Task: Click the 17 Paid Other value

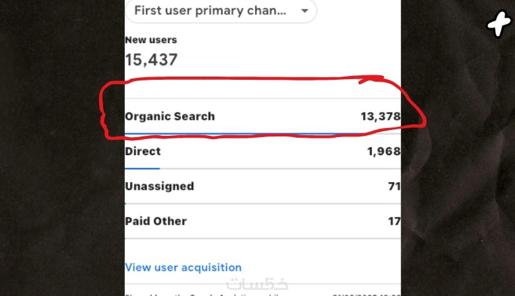Action: 394,221
